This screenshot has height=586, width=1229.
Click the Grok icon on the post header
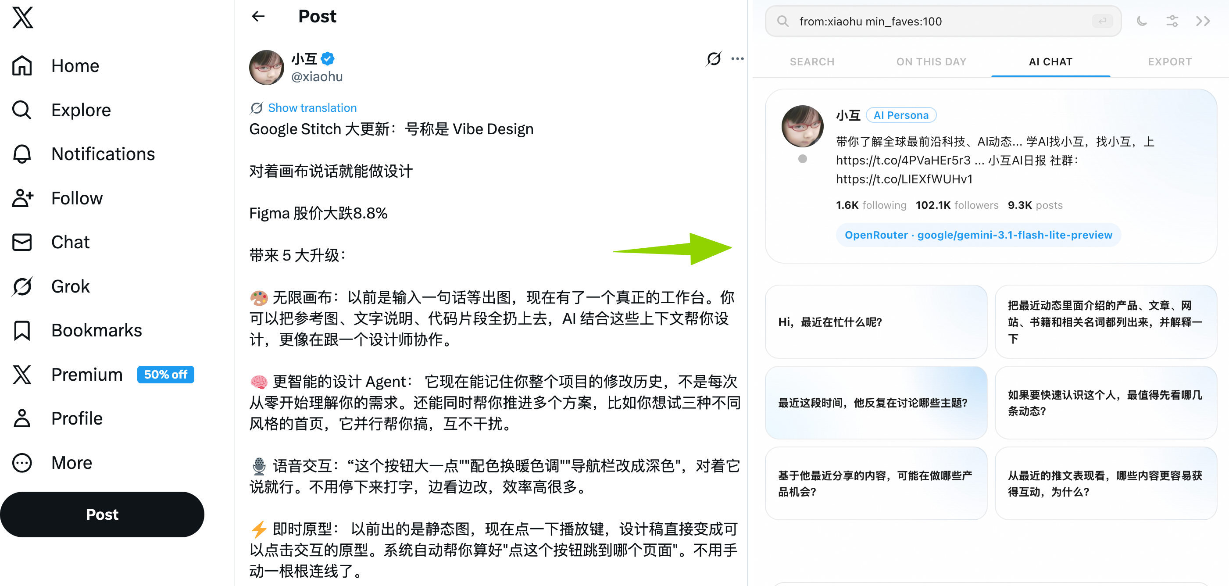(x=713, y=59)
